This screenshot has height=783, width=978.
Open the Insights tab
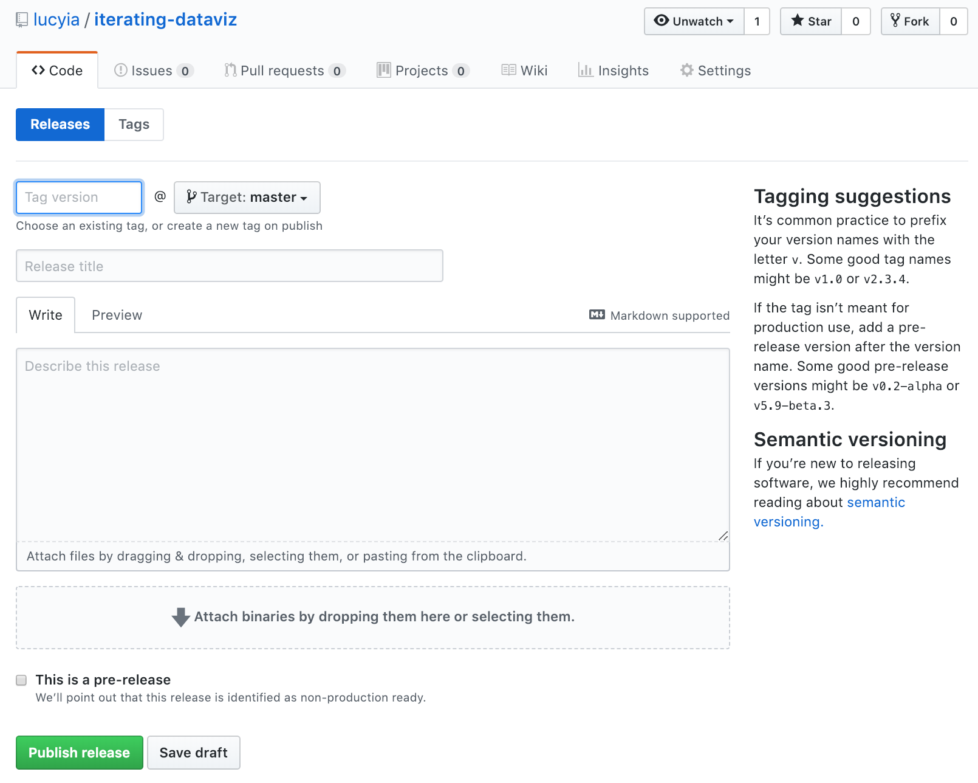tap(614, 71)
